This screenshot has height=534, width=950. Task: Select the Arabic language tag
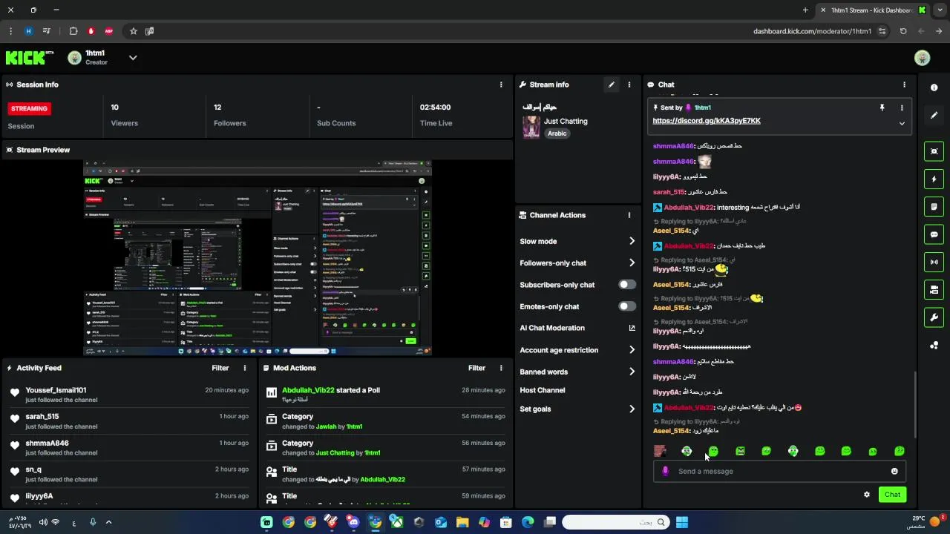pyautogui.click(x=557, y=133)
